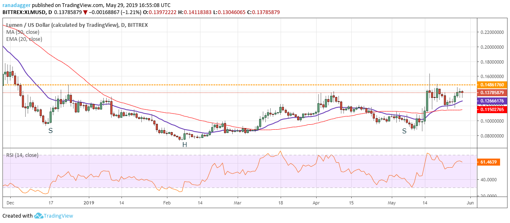Click the 'Mar' date axis label
The width and height of the screenshot is (510, 223).
[238, 203]
